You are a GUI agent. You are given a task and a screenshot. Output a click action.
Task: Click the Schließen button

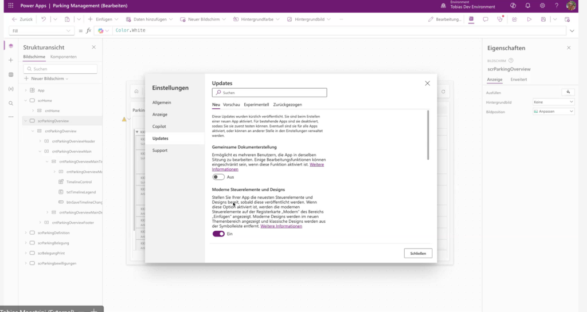pyautogui.click(x=418, y=253)
